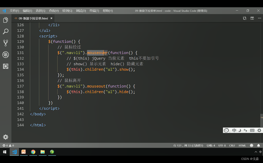This screenshot has height=163, width=263.
Task: Open the Source Control branch icon
Action: pos(5,43)
